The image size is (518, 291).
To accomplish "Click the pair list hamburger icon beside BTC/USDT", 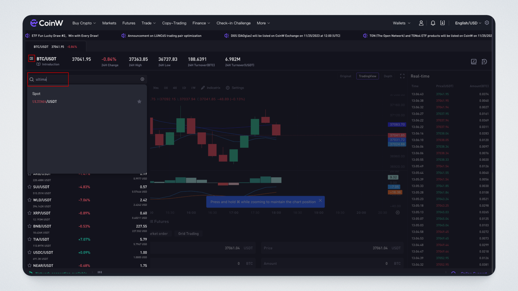I will click(x=31, y=58).
